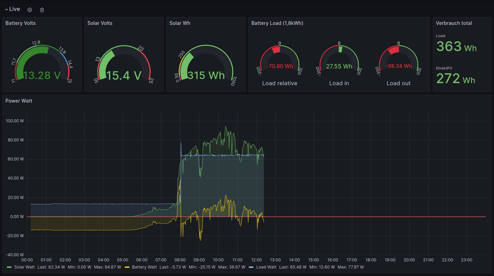Open the Power Watt panel title menu
494x276 pixels.
pos(19,101)
